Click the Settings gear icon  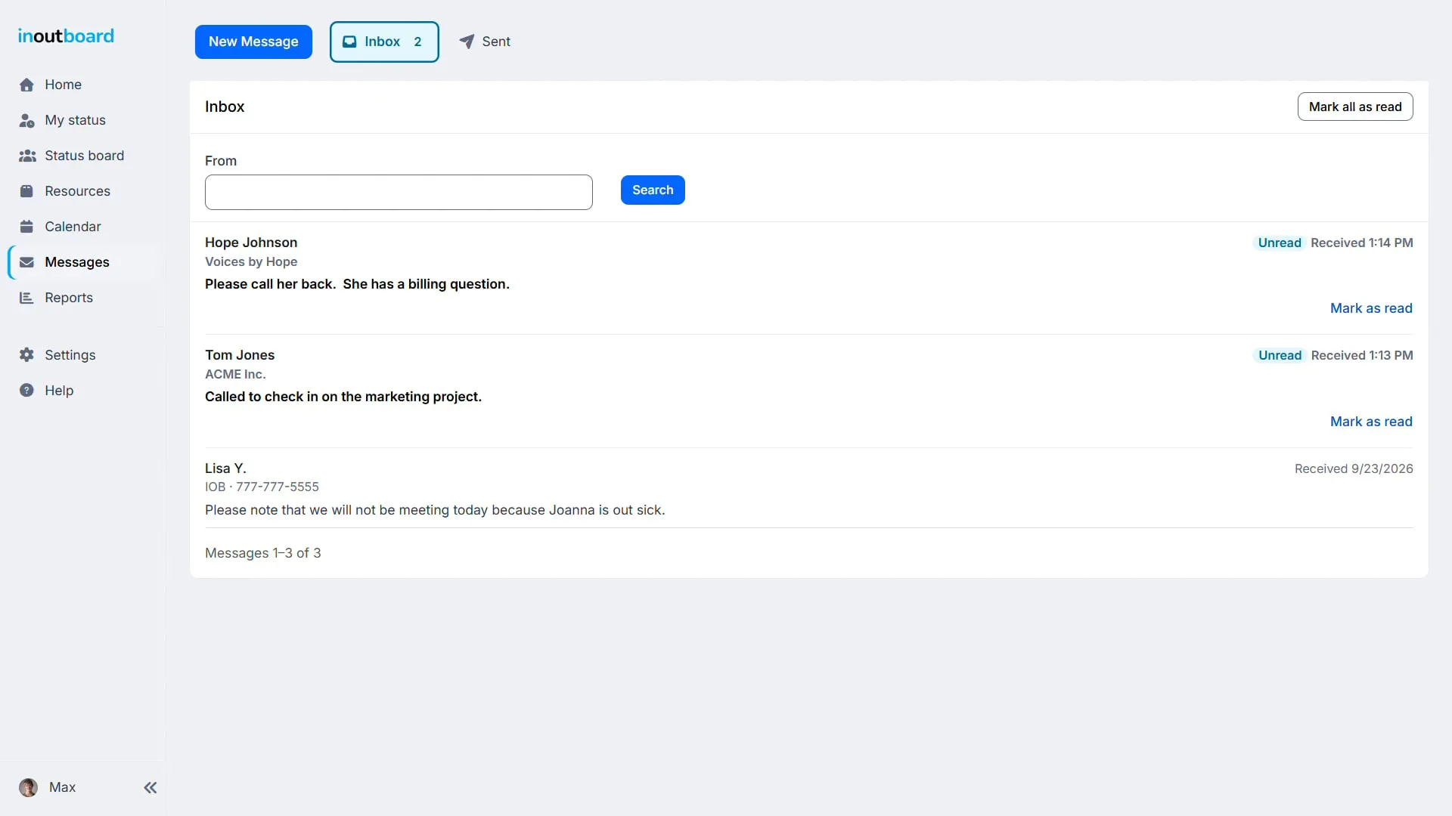pyautogui.click(x=26, y=355)
